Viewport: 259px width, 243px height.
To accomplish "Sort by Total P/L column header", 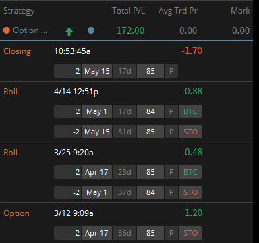I will 128,11.
